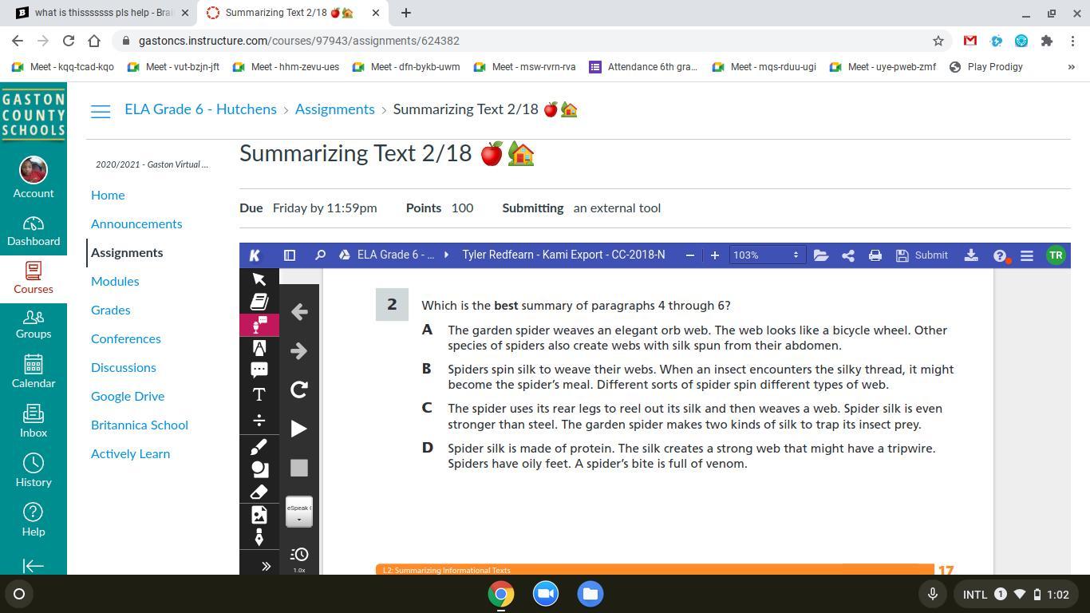Stop the text-to-speech audio
This screenshot has width=1090, height=613.
click(299, 468)
